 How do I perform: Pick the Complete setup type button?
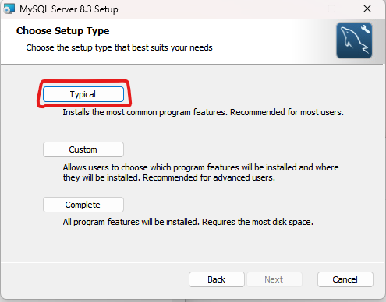point(83,205)
